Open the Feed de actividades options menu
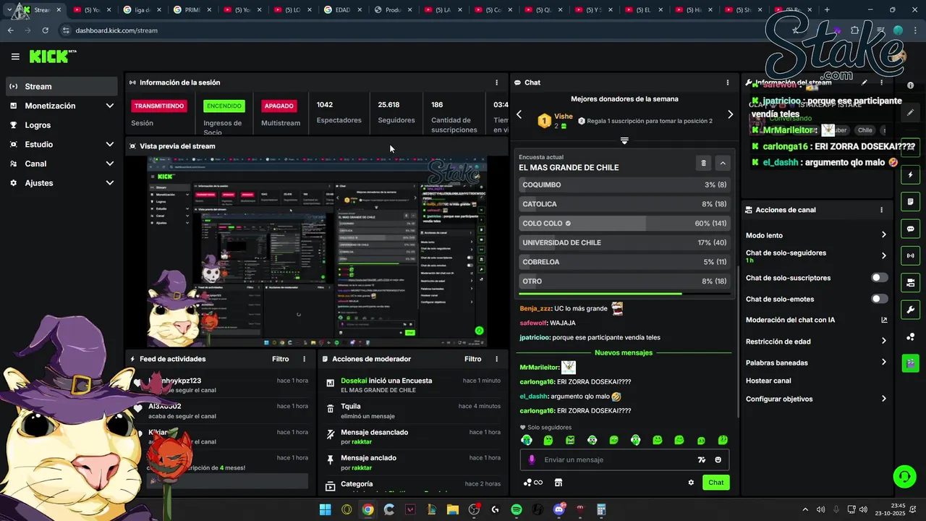The height and width of the screenshot is (521, 926). (x=304, y=359)
